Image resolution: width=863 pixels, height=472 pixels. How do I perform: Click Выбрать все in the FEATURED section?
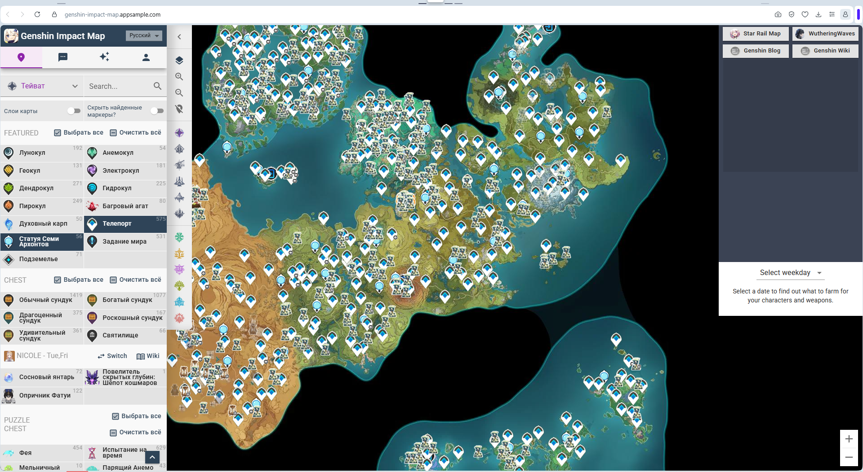pos(79,133)
